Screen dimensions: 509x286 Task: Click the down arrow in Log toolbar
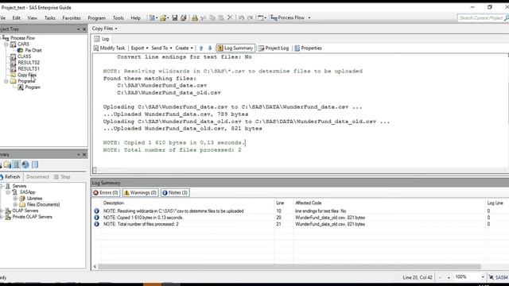[x=210, y=48]
